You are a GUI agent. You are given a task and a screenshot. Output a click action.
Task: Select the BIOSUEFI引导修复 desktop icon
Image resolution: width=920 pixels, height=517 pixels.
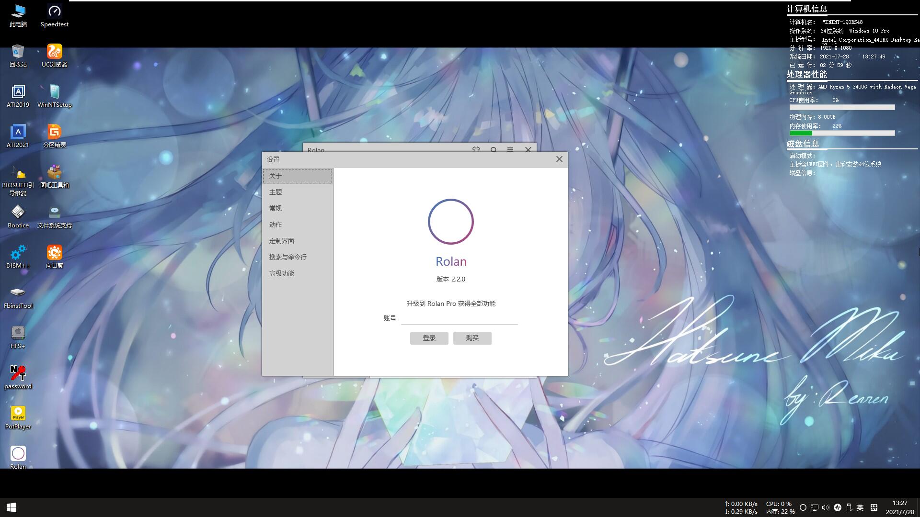[x=18, y=180]
